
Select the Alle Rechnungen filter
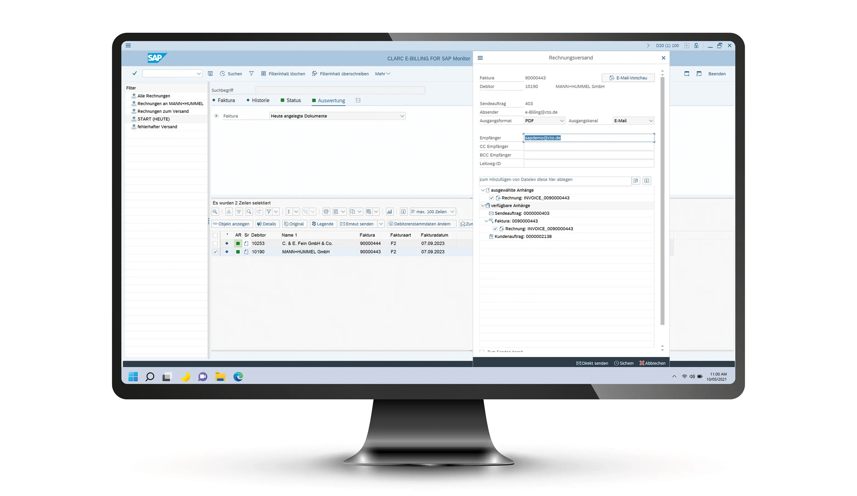pyautogui.click(x=154, y=96)
